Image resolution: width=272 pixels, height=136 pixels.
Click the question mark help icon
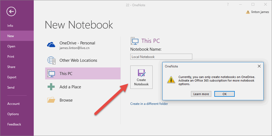pos(228,4)
